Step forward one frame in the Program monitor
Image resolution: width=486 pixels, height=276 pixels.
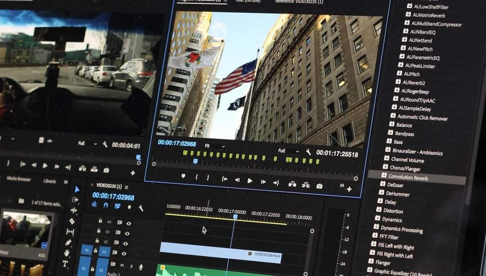[x=263, y=182]
